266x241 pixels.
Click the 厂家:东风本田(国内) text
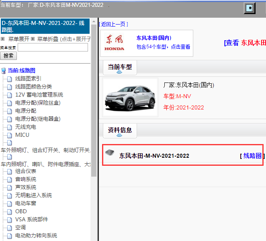188,85
